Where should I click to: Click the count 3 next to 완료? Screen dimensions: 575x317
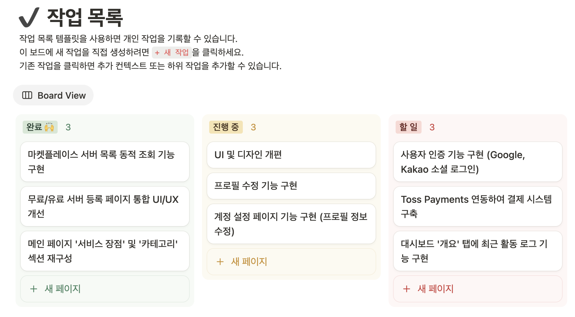click(x=68, y=127)
